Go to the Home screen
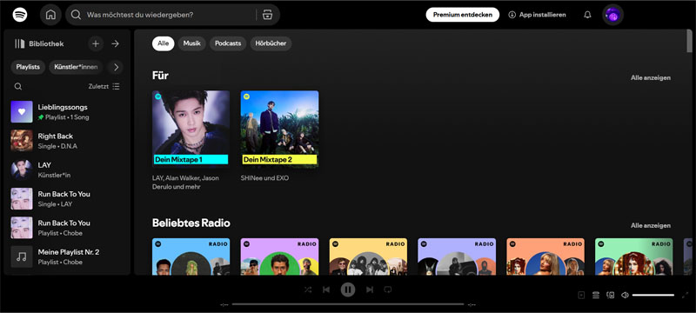Image resolution: width=696 pixels, height=313 pixels. (50, 15)
